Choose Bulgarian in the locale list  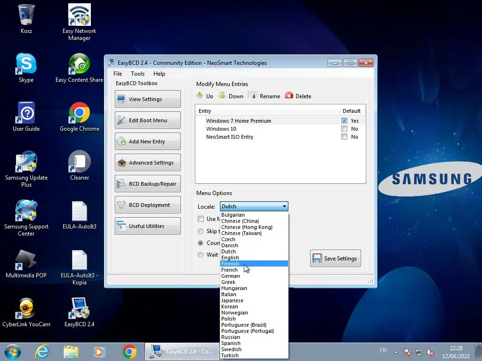(254, 215)
